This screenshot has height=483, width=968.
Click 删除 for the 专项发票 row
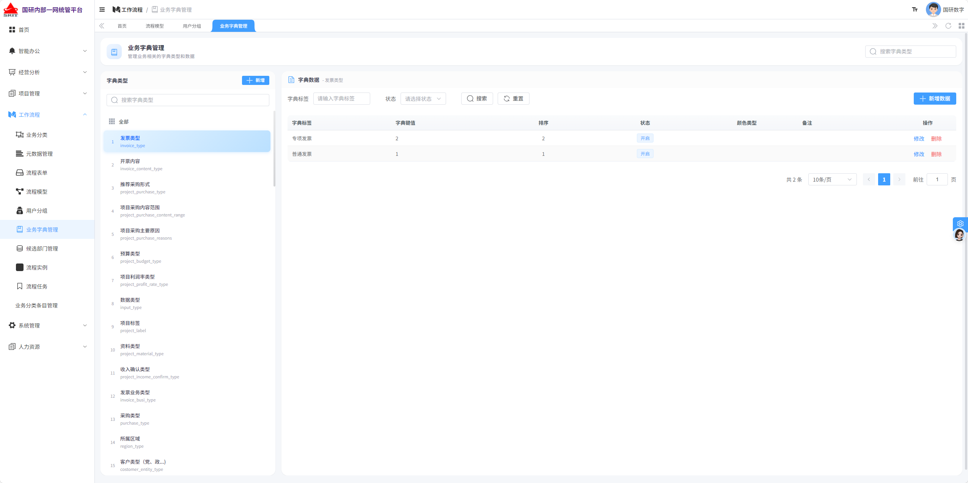pyautogui.click(x=936, y=138)
